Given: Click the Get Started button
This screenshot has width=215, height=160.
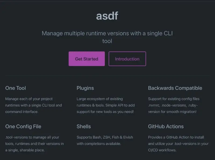Looking at the screenshot, I should point(87,59).
